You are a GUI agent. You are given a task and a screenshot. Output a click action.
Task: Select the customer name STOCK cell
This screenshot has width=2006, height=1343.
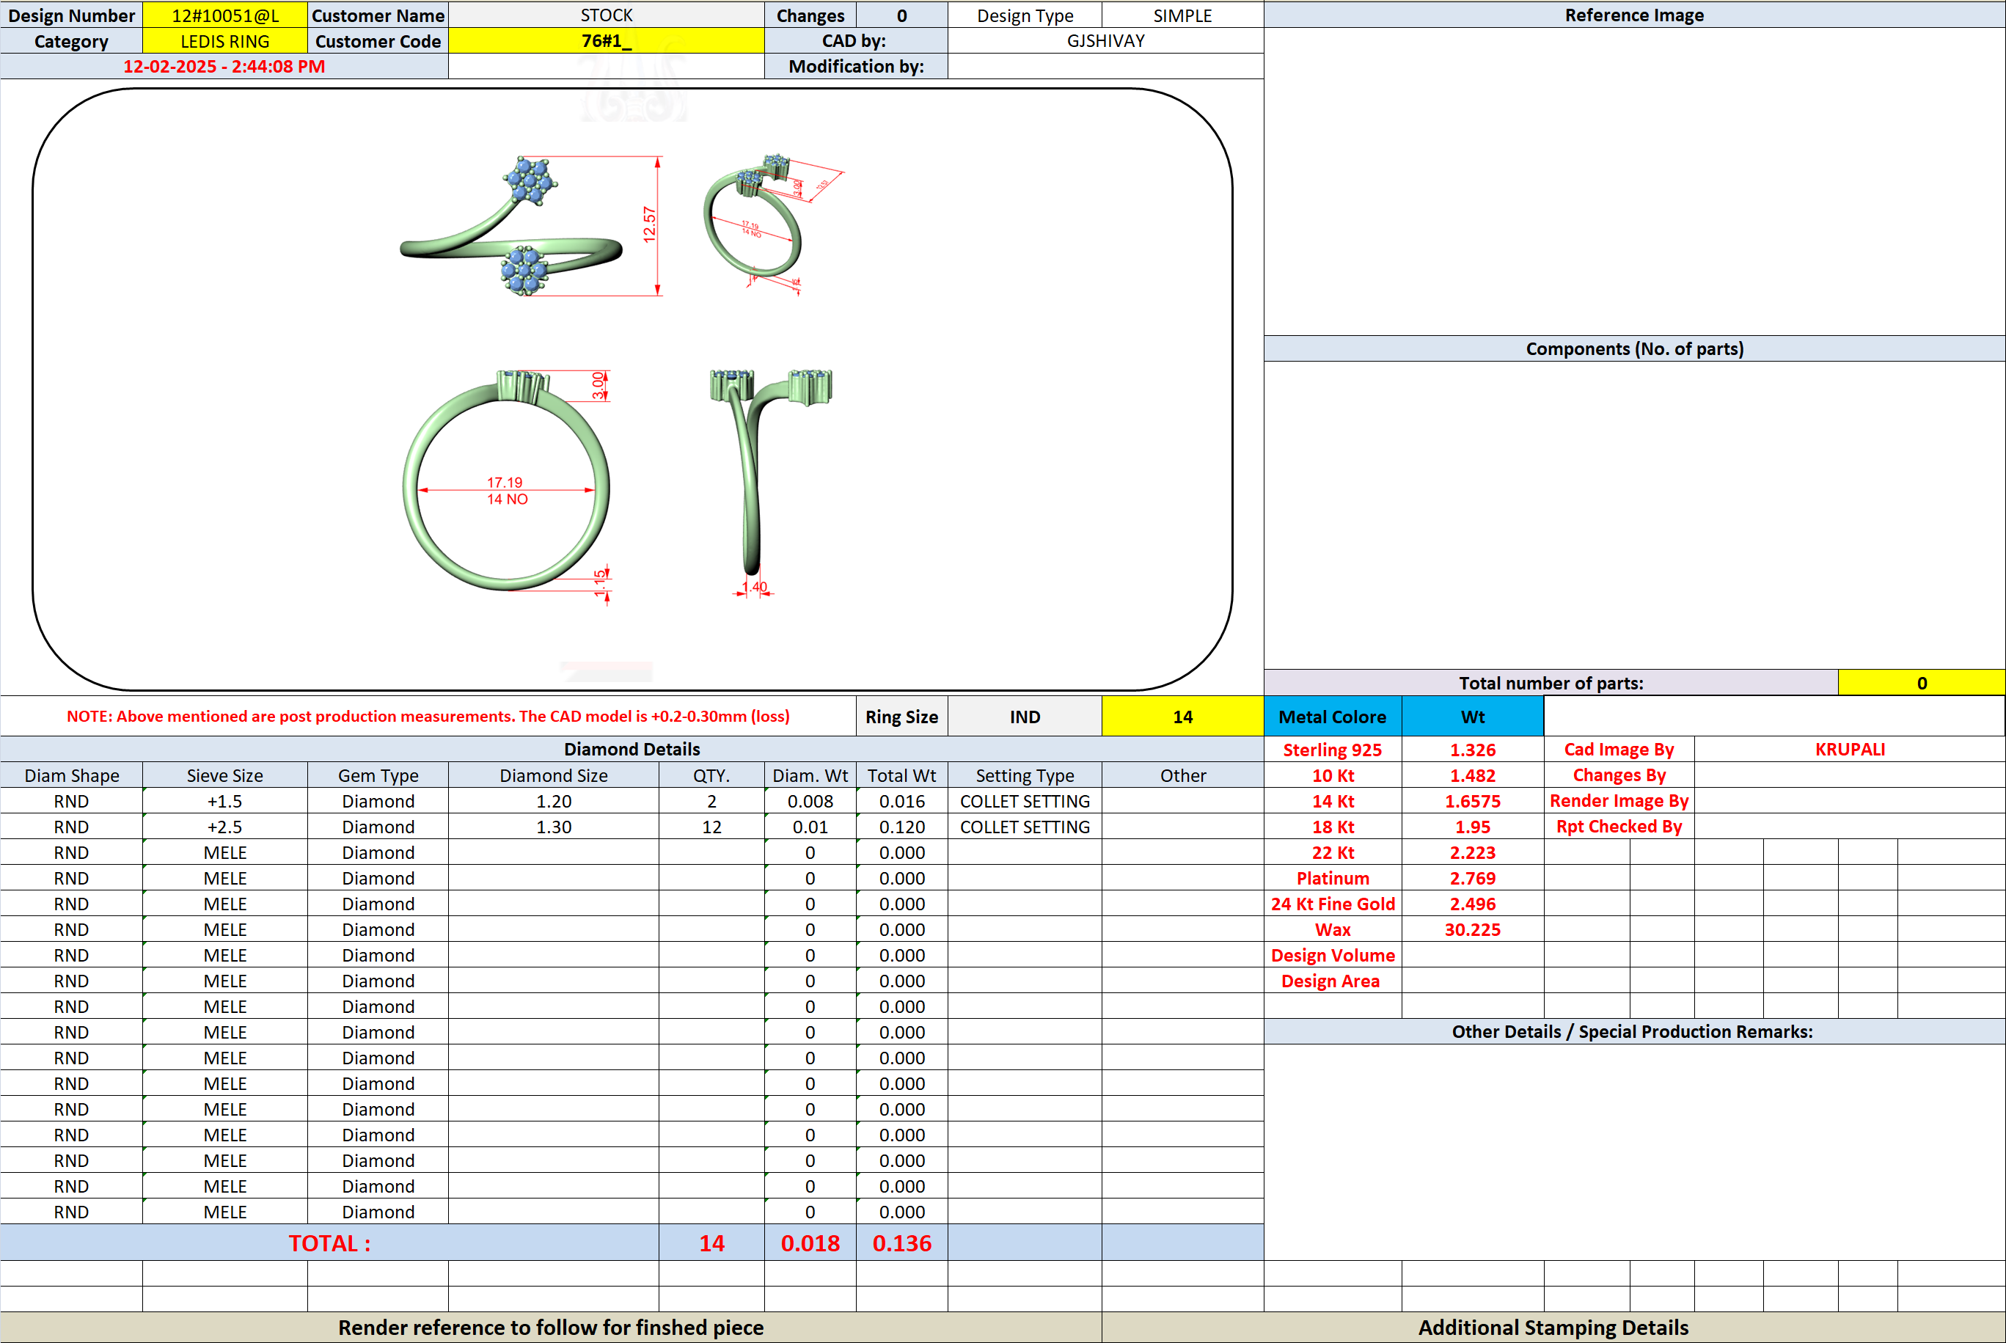(x=607, y=15)
